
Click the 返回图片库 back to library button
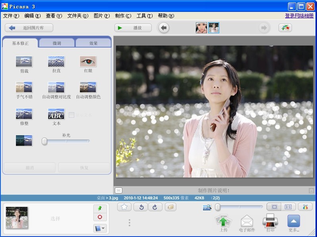(29, 28)
